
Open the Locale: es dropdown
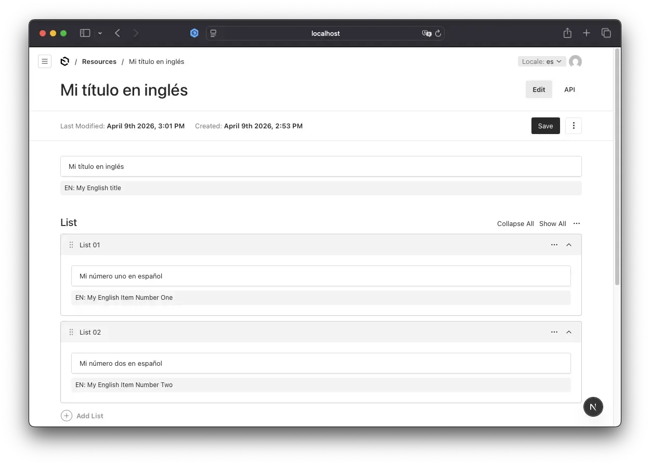pyautogui.click(x=541, y=61)
